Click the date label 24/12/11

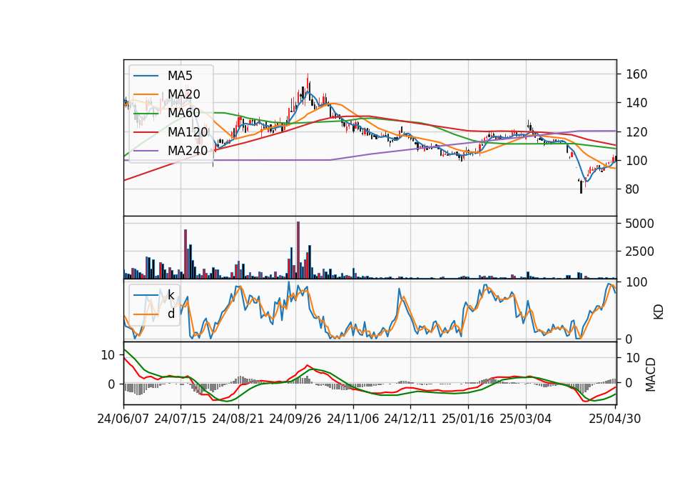pos(410,419)
